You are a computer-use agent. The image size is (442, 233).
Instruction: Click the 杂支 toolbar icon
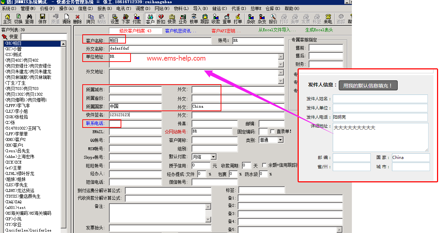pos(262,19)
